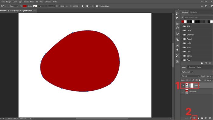
Task: Open the Character panel icon
Action: (177, 45)
